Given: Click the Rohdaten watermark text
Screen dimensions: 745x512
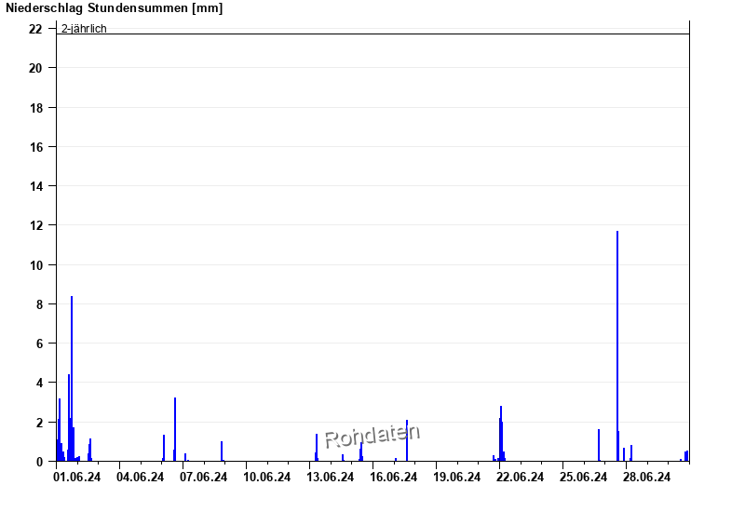Looking at the screenshot, I should click(x=372, y=436).
